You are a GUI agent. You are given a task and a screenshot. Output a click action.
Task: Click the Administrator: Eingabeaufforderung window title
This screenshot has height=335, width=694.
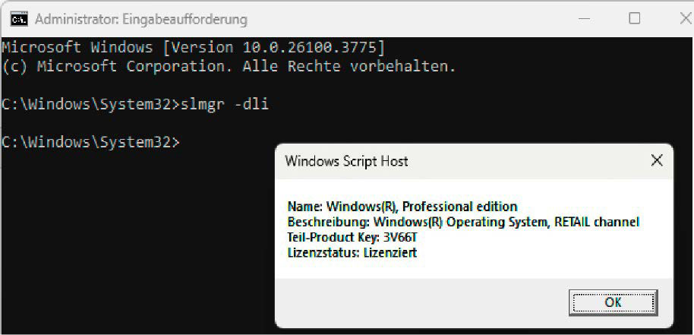(140, 19)
